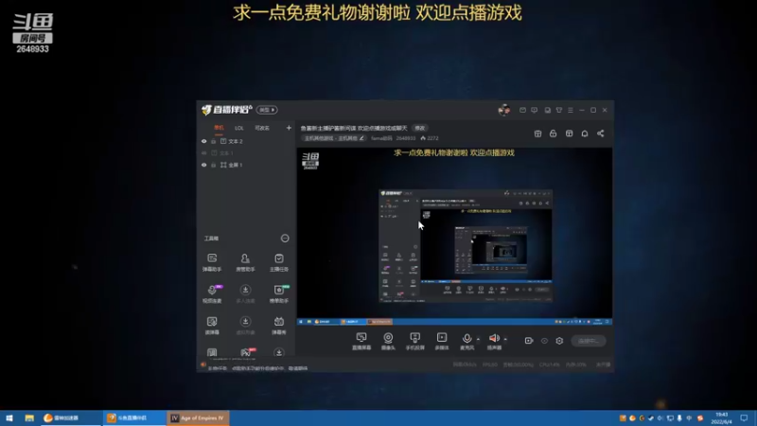Click the unlock padlock icon in the header
This screenshot has height=426, width=757.
click(554, 133)
